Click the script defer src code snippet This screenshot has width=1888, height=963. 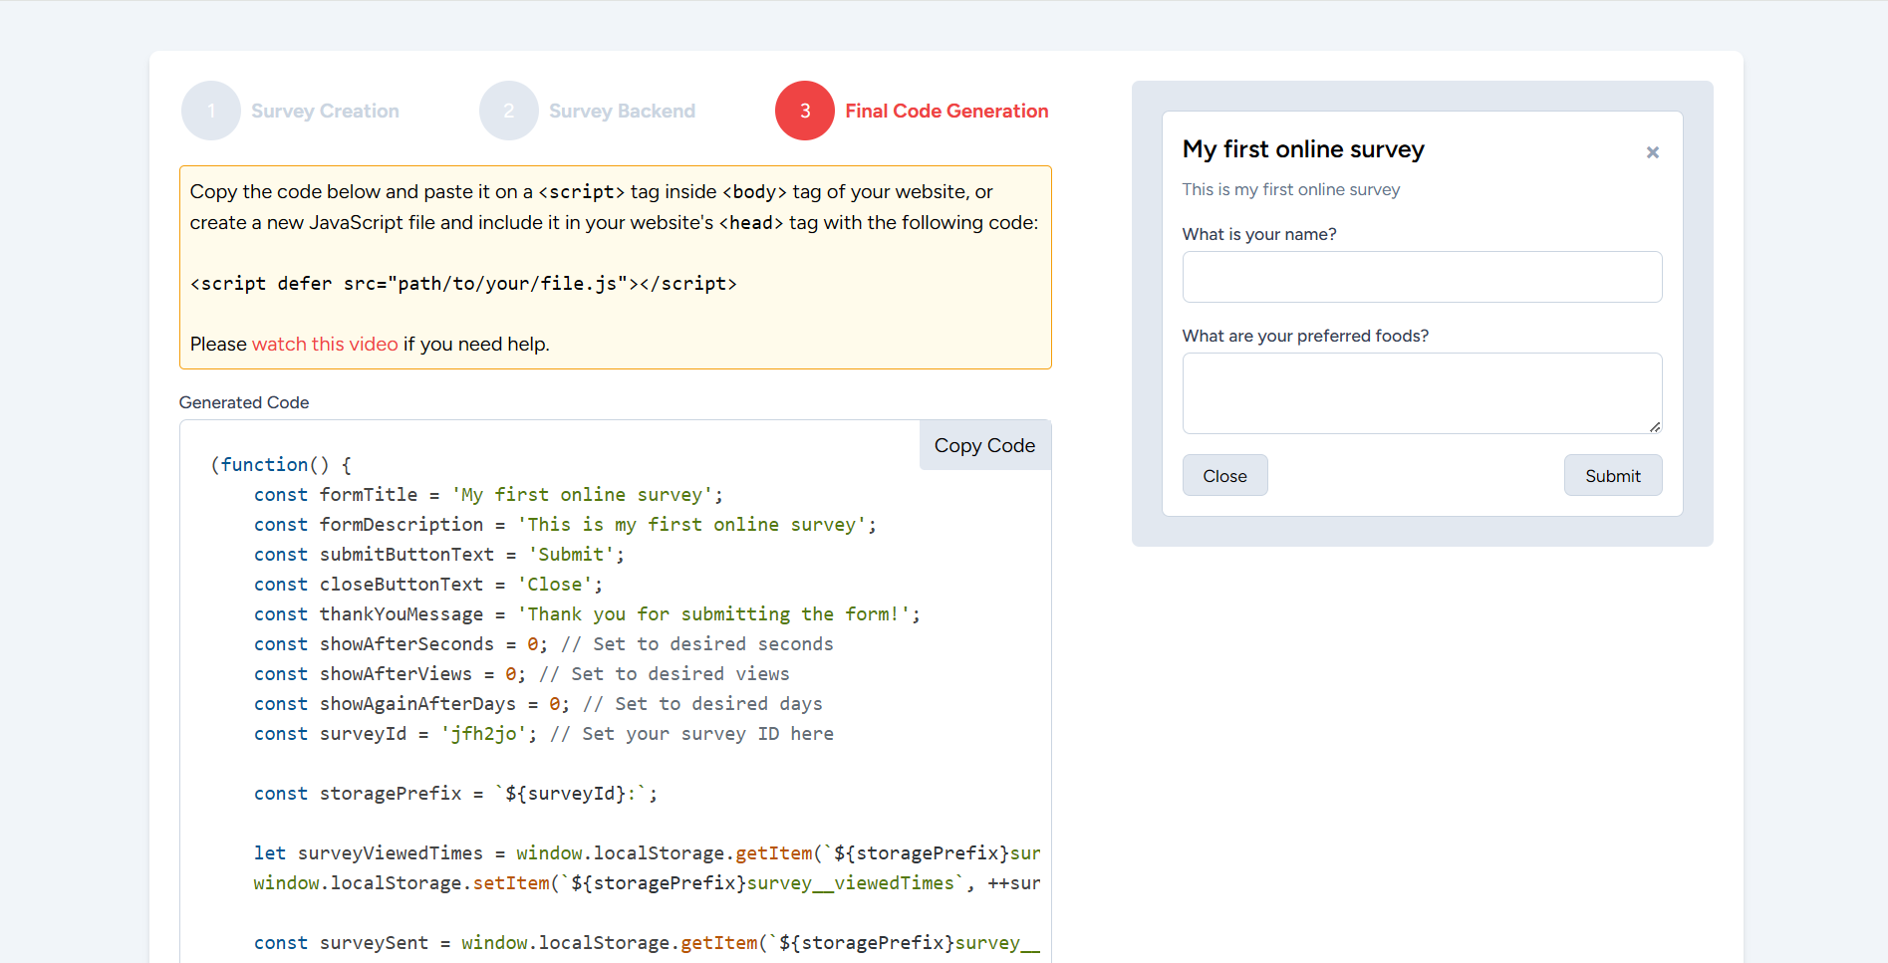tap(463, 284)
